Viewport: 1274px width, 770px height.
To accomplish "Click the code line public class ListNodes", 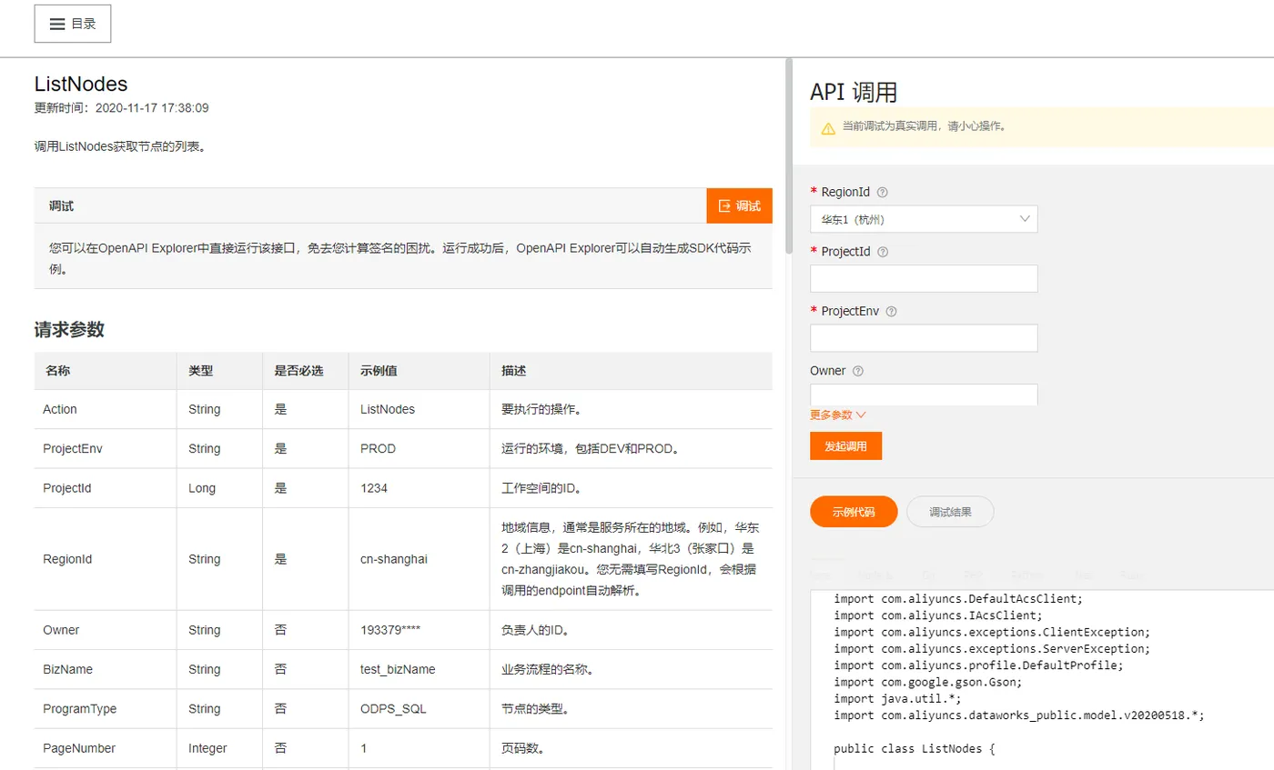I will [915, 750].
